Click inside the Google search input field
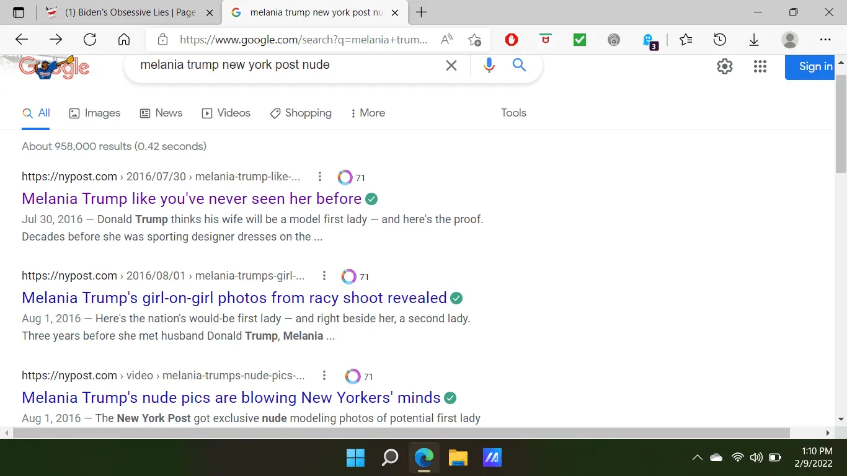 click(279, 64)
